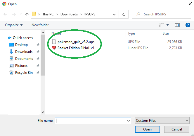The width and height of the screenshot is (194, 136).
Task: Open Help with the question mark
Action: [x=188, y=25]
